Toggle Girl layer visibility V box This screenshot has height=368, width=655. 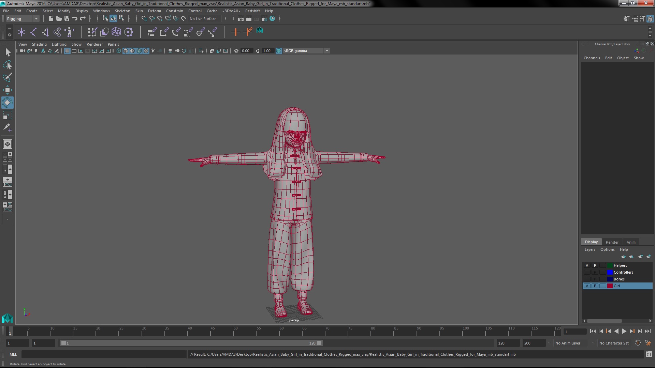pyautogui.click(x=587, y=286)
